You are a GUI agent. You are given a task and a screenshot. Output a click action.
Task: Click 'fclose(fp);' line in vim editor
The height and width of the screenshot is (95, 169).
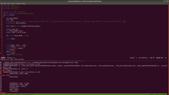[x=11, y=53]
